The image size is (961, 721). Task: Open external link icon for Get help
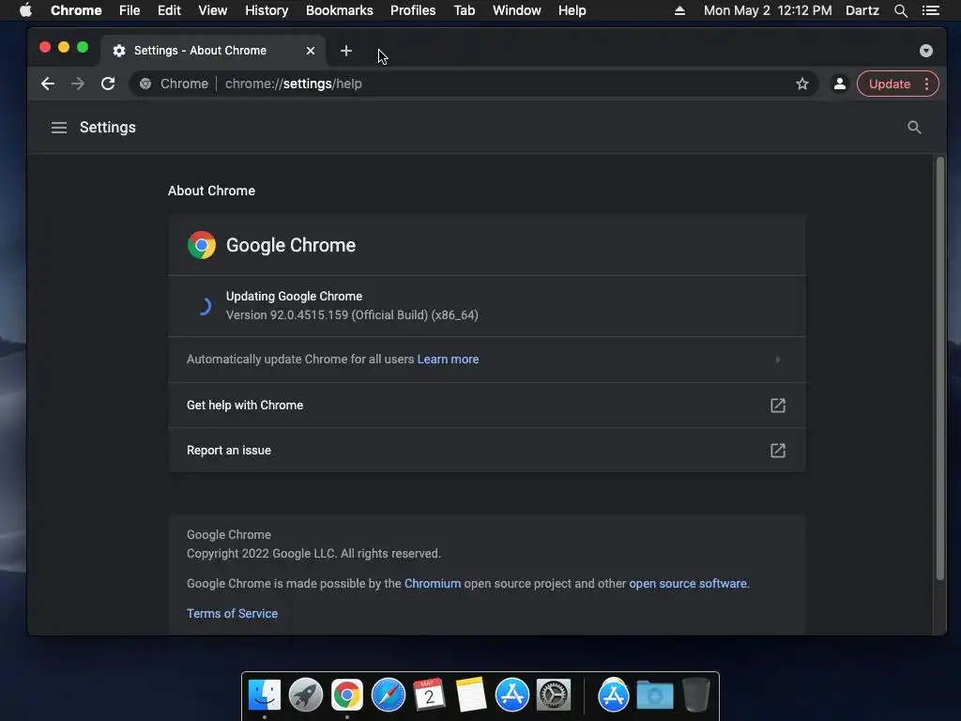click(x=778, y=406)
